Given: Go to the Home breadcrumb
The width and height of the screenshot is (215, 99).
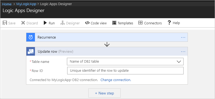Looking at the screenshot, I should click(x=7, y=4).
